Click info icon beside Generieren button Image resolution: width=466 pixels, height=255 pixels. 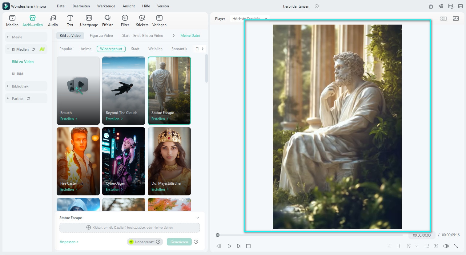pos(196,241)
